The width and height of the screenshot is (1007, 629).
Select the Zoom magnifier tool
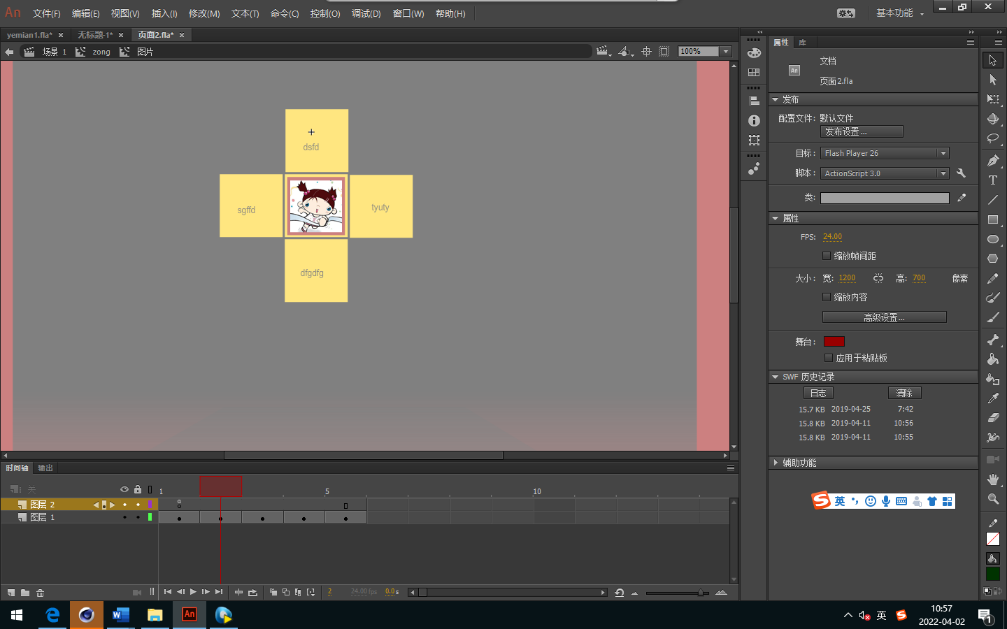tap(992, 499)
